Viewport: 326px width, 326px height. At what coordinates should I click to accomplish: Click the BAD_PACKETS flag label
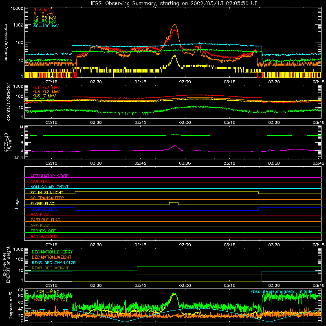(44, 236)
